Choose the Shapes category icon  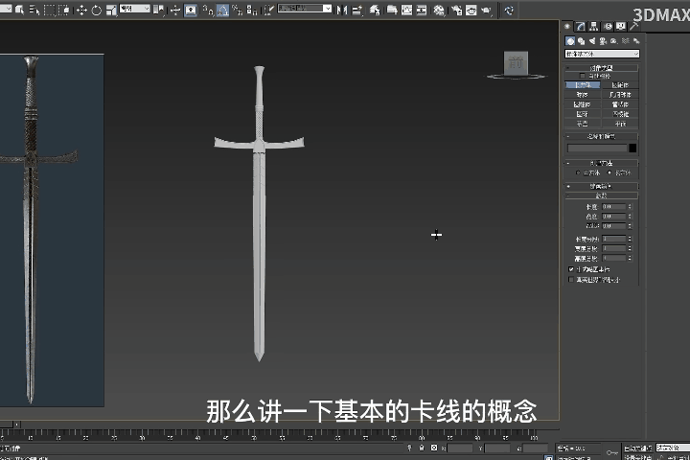(x=582, y=41)
